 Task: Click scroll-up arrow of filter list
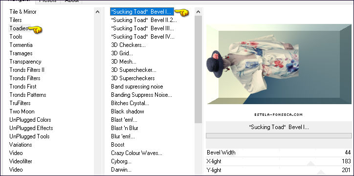pyautogui.click(x=198, y=12)
